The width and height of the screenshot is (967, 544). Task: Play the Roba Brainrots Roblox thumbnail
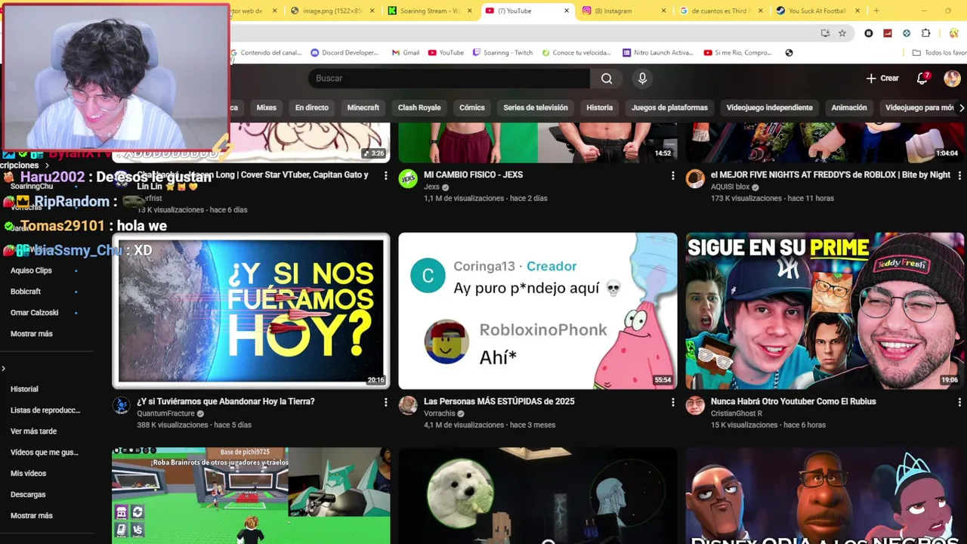pos(251,496)
